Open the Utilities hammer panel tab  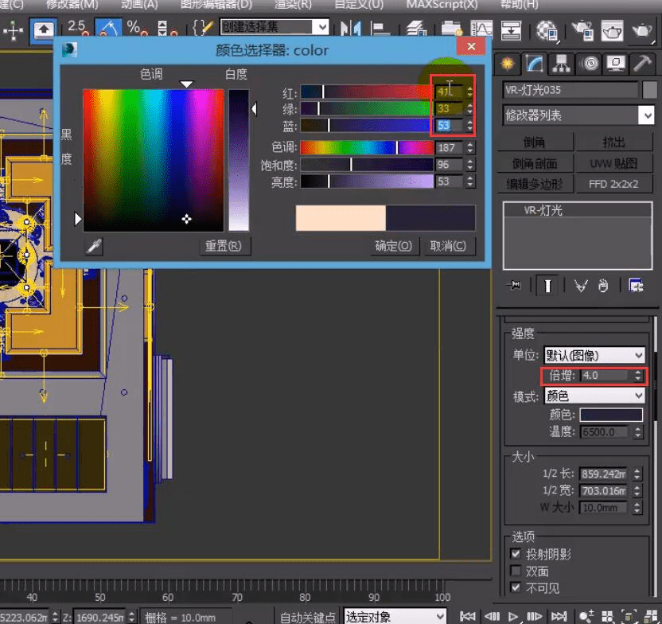point(642,64)
